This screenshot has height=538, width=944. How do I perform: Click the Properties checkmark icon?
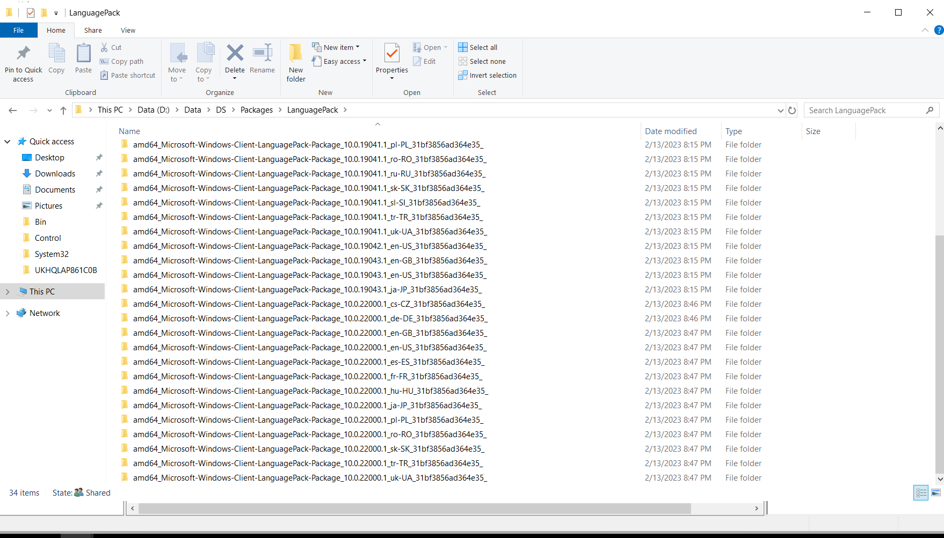click(x=392, y=53)
